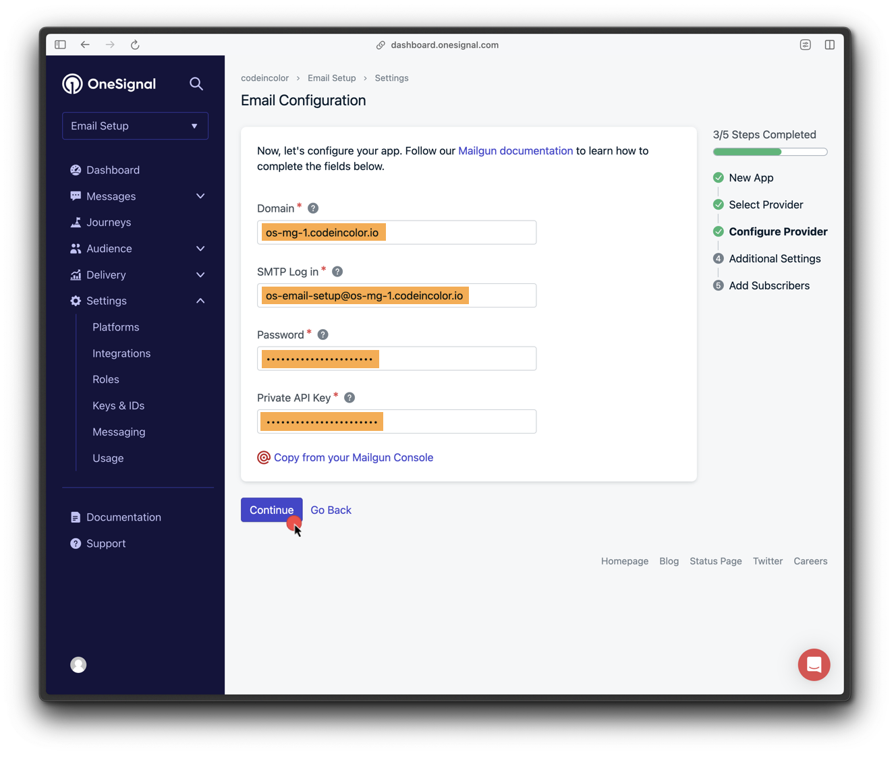Collapse the Settings menu chevron
The image size is (896, 758).
(200, 301)
